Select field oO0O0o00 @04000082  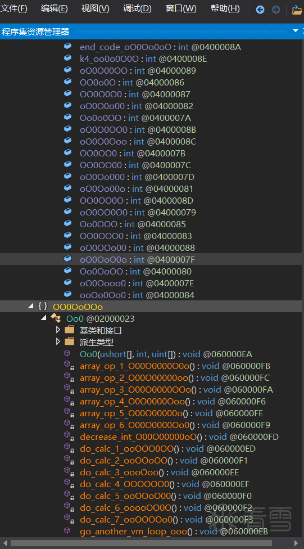pos(137,106)
